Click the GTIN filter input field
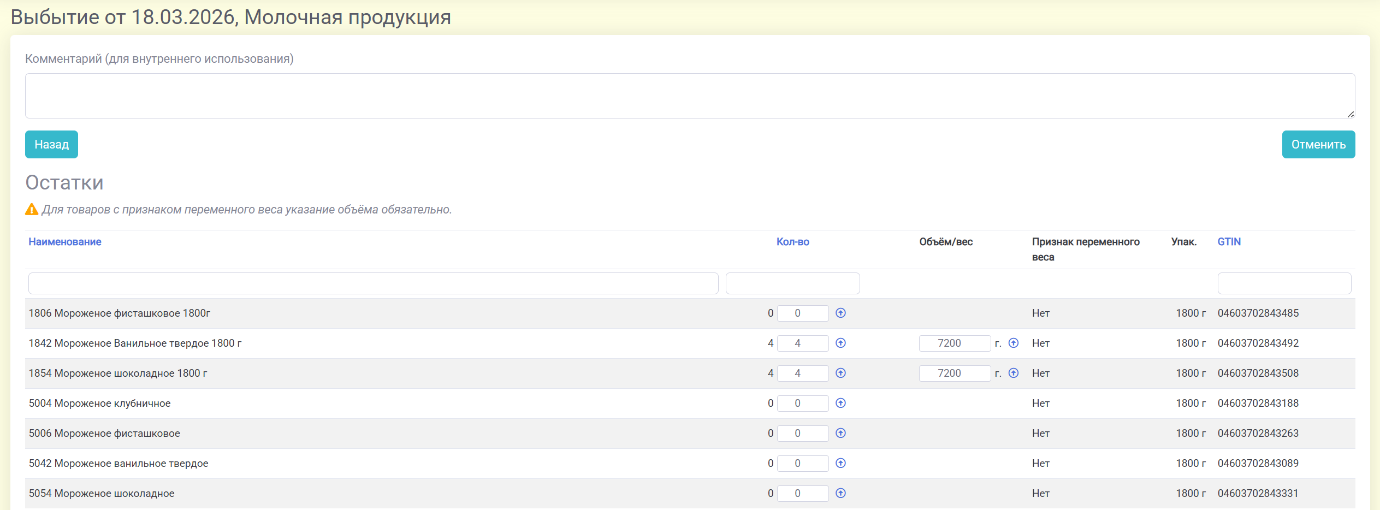 click(1284, 283)
